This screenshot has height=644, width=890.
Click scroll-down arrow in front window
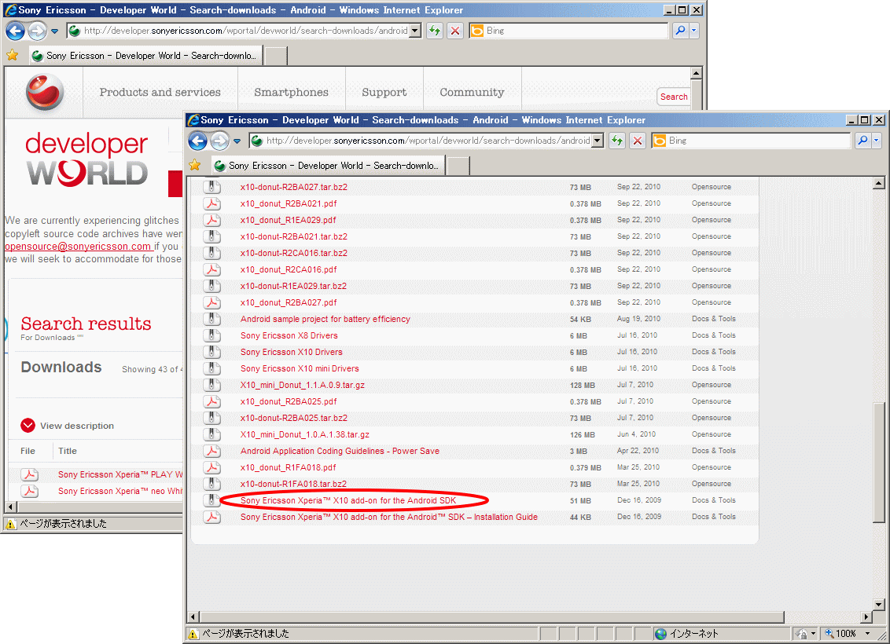click(879, 604)
